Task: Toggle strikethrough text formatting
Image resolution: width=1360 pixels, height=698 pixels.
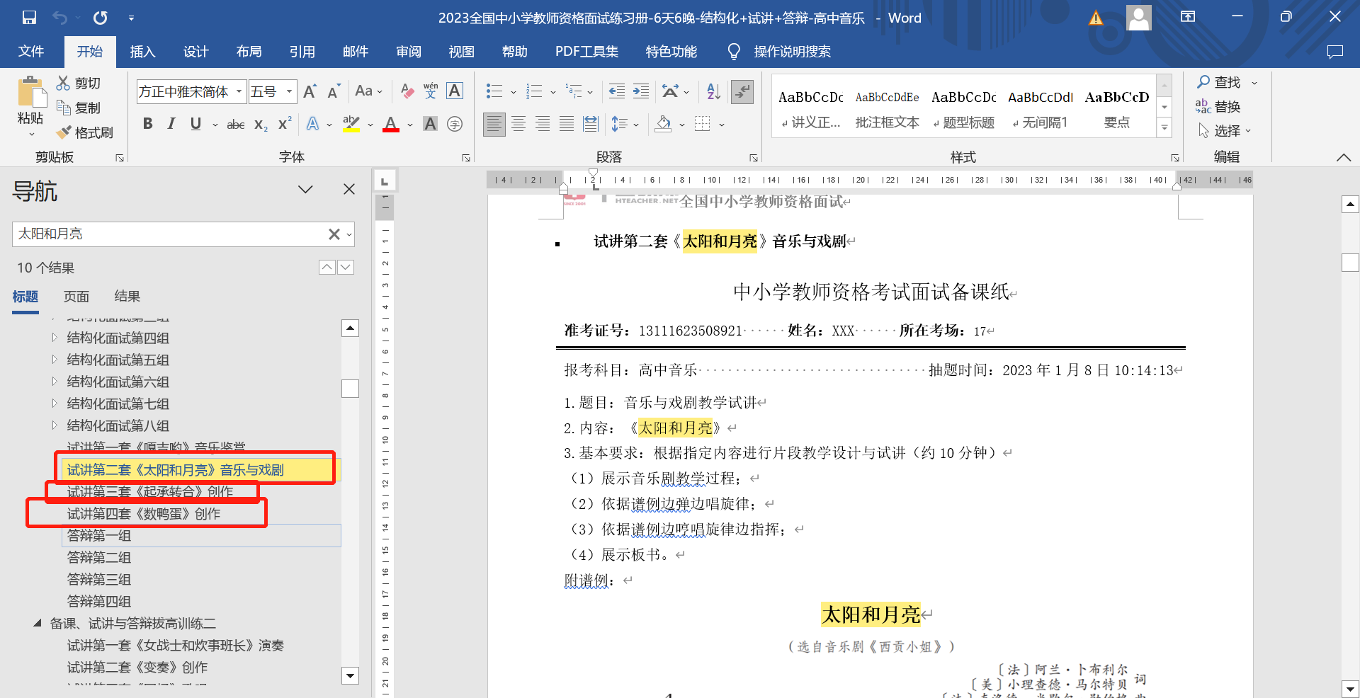Action: pyautogui.click(x=235, y=125)
